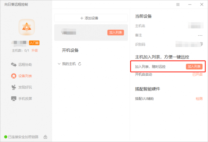Click the 搭配智能硬件 heading
208x142 pixels.
[x=148, y=89]
